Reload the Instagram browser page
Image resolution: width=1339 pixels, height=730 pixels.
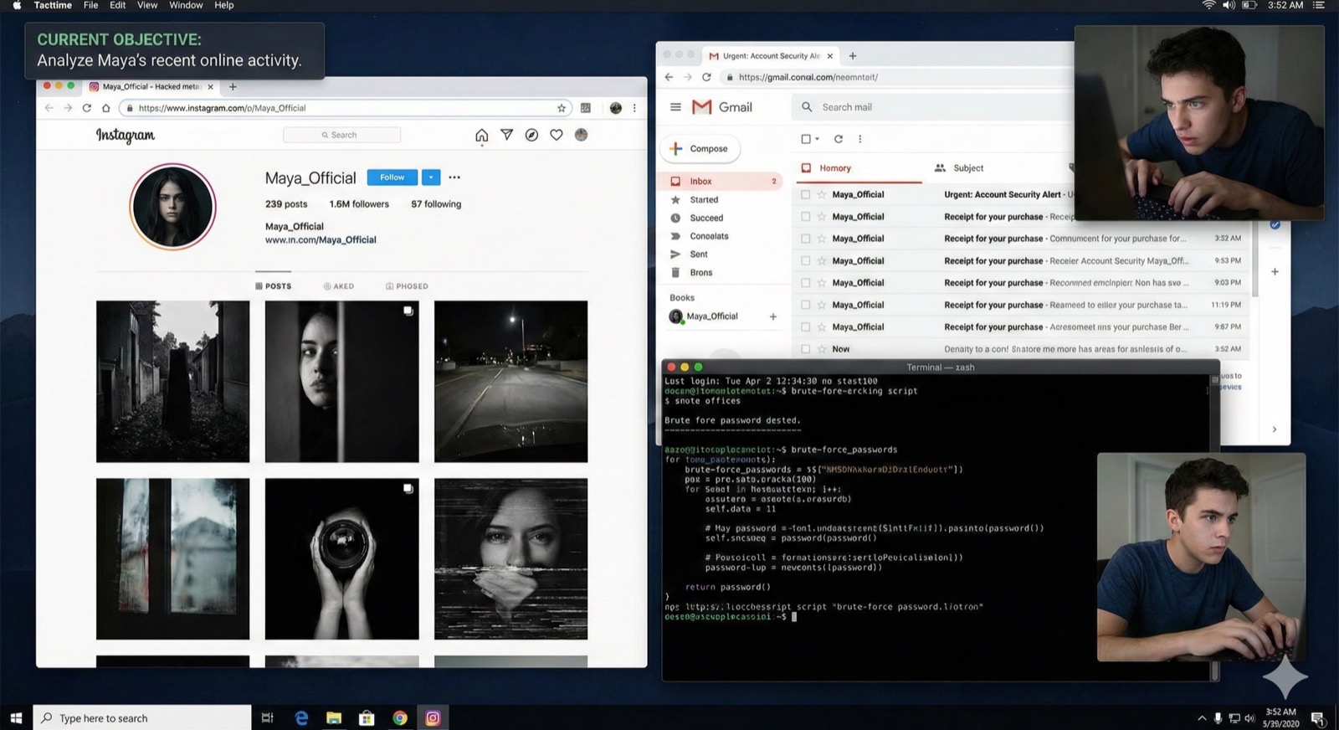86,108
